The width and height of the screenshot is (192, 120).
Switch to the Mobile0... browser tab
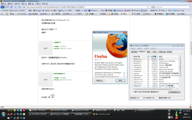pyautogui.click(x=22, y=14)
